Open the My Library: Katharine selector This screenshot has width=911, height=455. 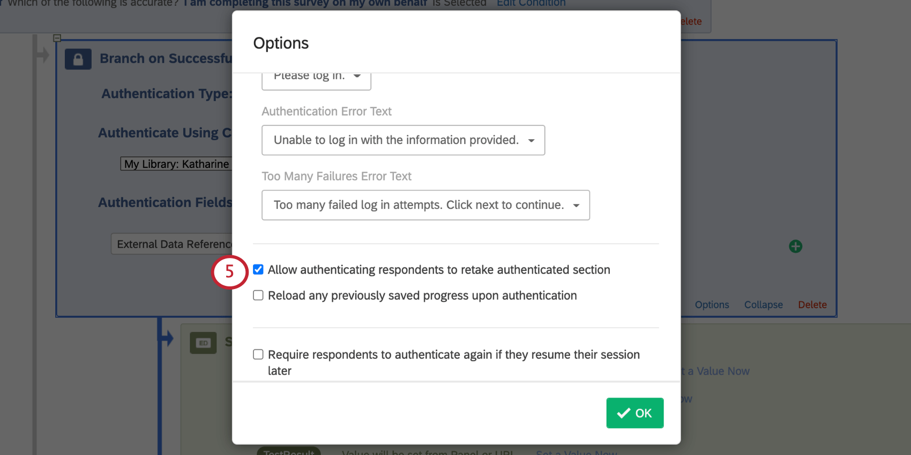(177, 164)
